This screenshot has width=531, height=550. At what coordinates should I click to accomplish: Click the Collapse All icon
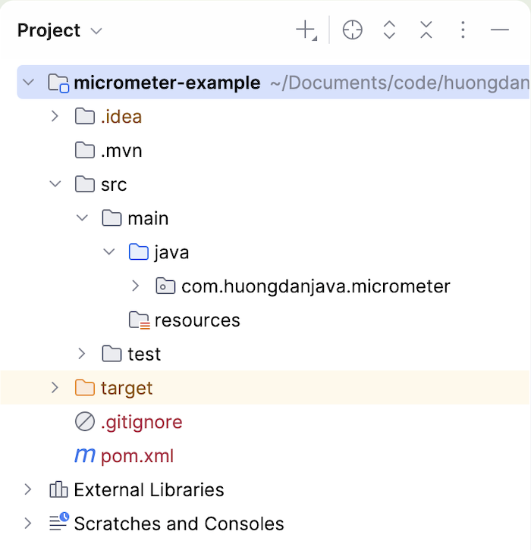426,30
